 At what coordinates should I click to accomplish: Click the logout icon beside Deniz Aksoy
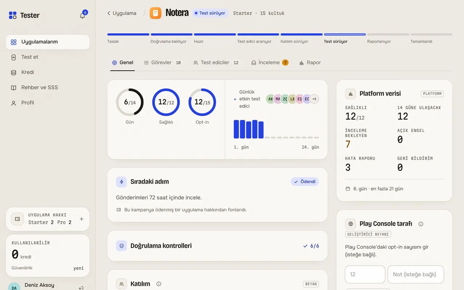(81, 288)
